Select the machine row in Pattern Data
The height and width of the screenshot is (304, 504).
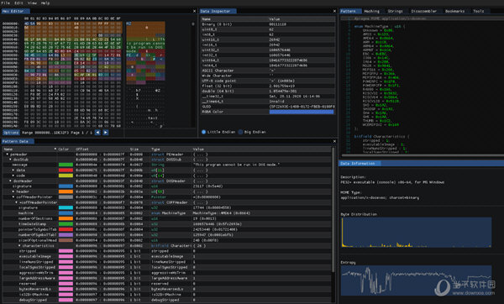(x=167, y=213)
